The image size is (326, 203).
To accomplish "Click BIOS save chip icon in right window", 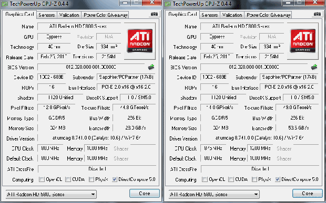I will coord(314,67).
